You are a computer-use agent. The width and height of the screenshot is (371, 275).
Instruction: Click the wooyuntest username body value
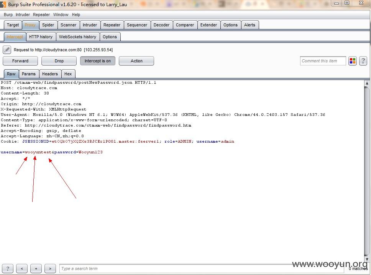pyautogui.click(x=38, y=152)
